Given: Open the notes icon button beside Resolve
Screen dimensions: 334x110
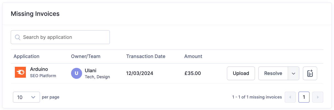Looking at the screenshot, I should click(x=310, y=73).
